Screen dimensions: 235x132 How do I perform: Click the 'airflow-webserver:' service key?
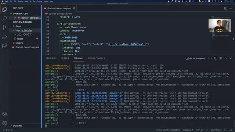point(69,24)
